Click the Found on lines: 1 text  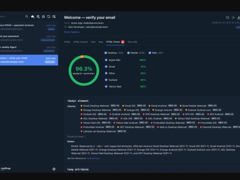point(76,136)
